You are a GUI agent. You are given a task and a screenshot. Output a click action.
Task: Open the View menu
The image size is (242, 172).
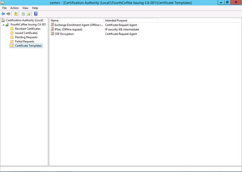click(25, 8)
